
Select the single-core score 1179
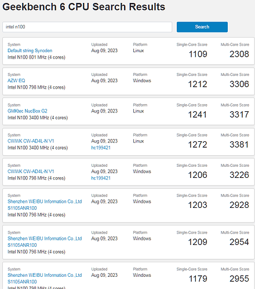198,279
